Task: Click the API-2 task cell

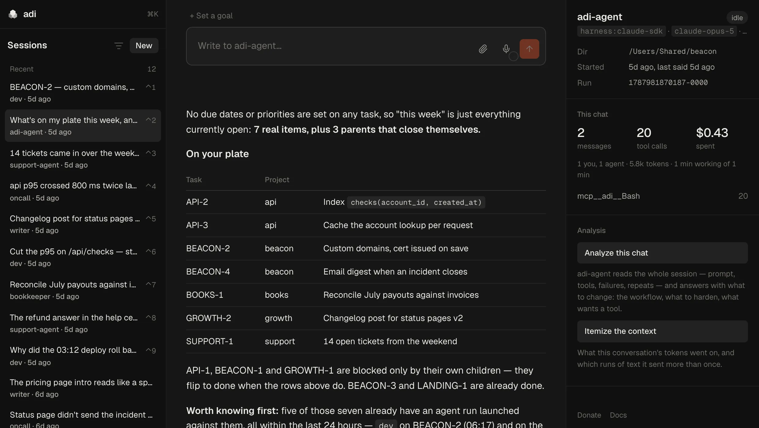Action: point(197,202)
